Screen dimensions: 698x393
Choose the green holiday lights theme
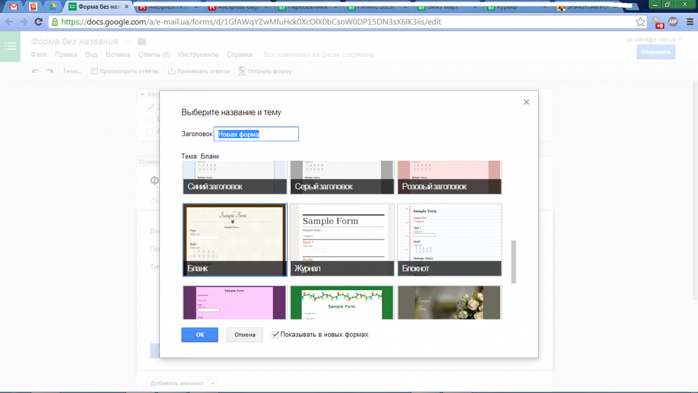(x=342, y=302)
